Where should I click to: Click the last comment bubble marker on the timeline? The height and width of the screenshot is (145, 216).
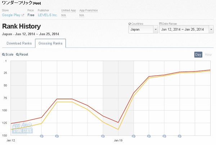180,136
